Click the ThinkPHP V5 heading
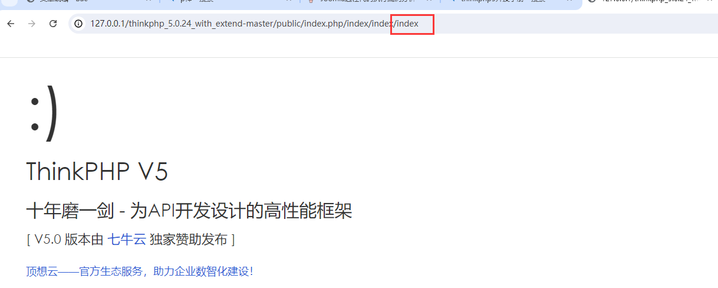Screen dimensions: 718x288 pos(97,172)
